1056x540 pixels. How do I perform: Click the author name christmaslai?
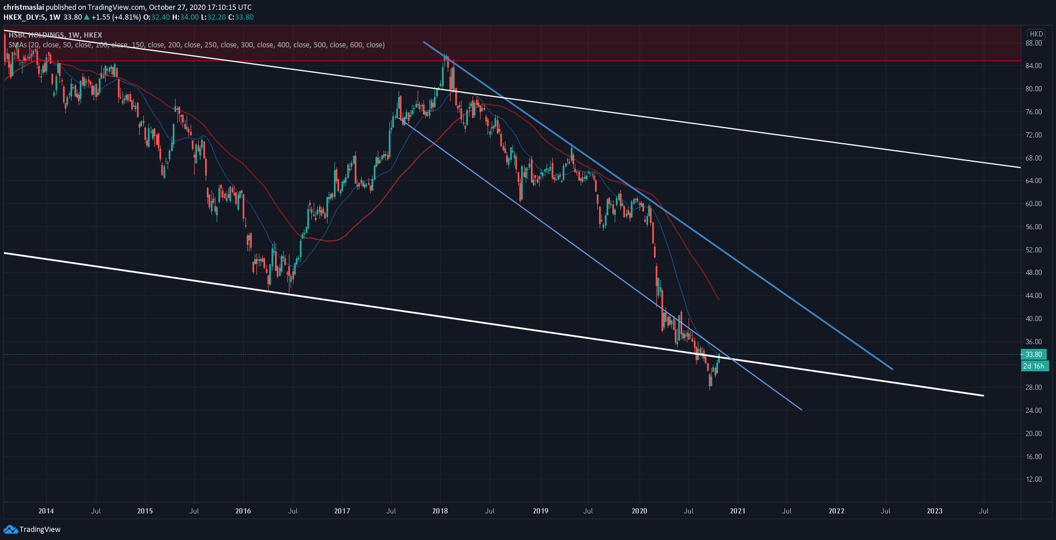point(24,8)
